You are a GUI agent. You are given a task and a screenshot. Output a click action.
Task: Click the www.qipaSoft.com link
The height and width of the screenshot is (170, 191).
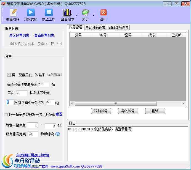(65, 166)
